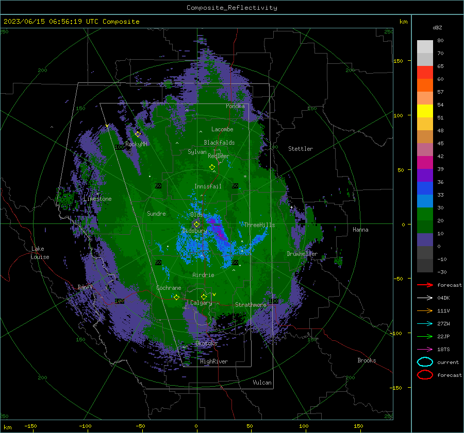Image resolution: width=464 pixels, height=433 pixels.
Task: Click the red 'forecast' ellipse legend symbol
Action: pyautogui.click(x=425, y=375)
